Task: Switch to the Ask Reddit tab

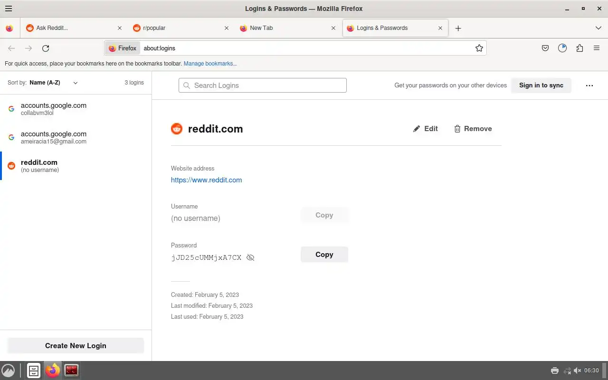Action: 74,28
